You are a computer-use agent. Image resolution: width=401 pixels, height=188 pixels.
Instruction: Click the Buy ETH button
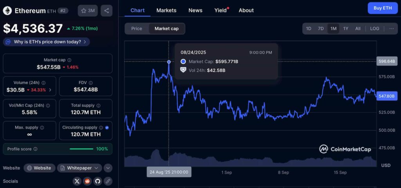pyautogui.click(x=382, y=8)
